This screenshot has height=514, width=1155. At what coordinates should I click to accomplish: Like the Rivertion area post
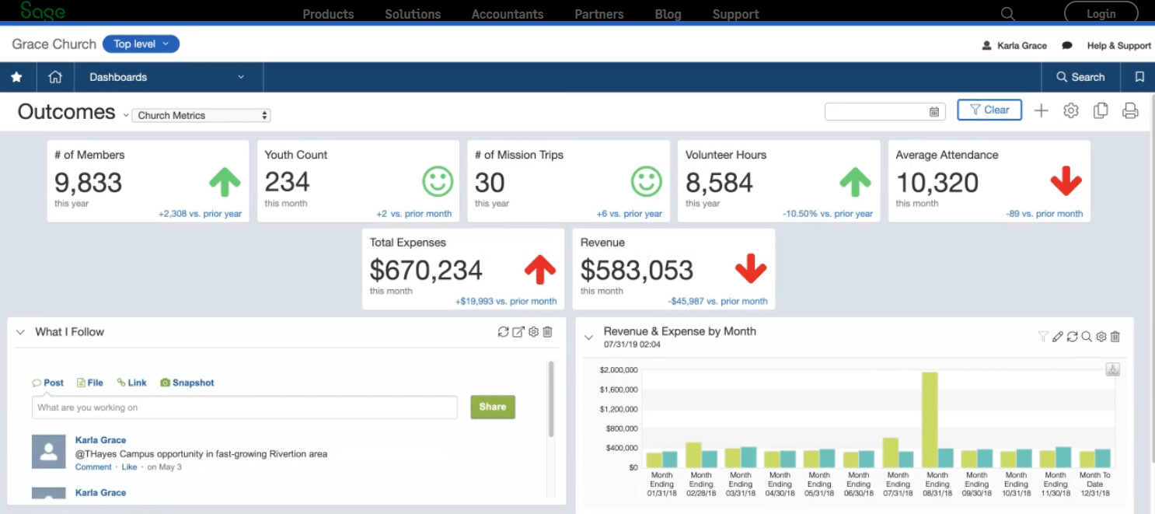click(x=129, y=467)
